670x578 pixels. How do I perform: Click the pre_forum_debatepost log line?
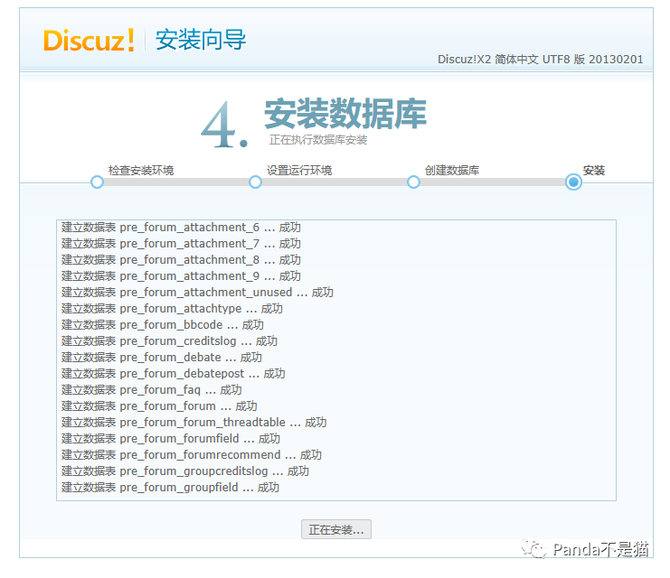pos(173,373)
